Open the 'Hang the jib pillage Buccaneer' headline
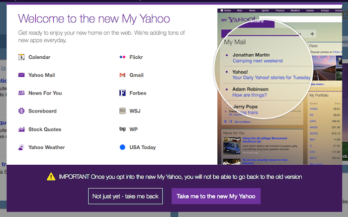 pos(265,140)
